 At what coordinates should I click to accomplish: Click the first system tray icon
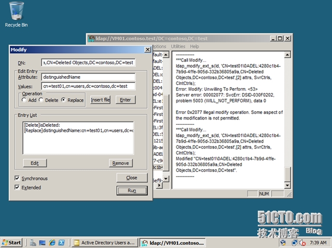[x=283, y=243]
